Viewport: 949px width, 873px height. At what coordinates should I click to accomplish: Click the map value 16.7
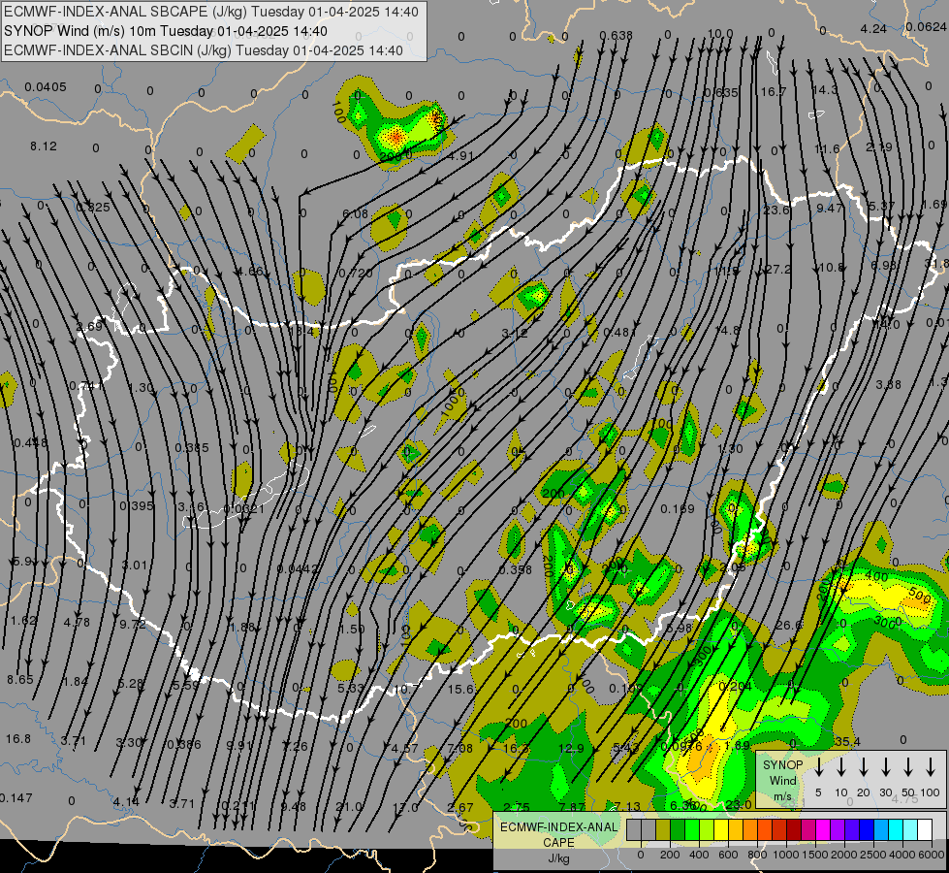(773, 91)
